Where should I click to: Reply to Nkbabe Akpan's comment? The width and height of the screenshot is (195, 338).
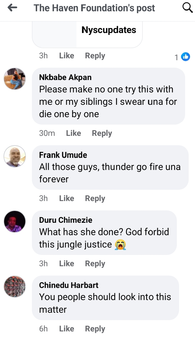click(x=102, y=133)
